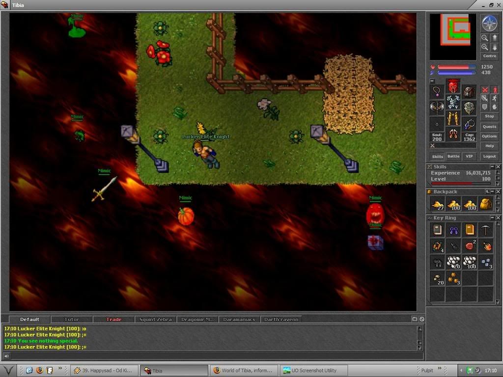Click the blue mana bar
This screenshot has width=503, height=377.
coord(456,73)
